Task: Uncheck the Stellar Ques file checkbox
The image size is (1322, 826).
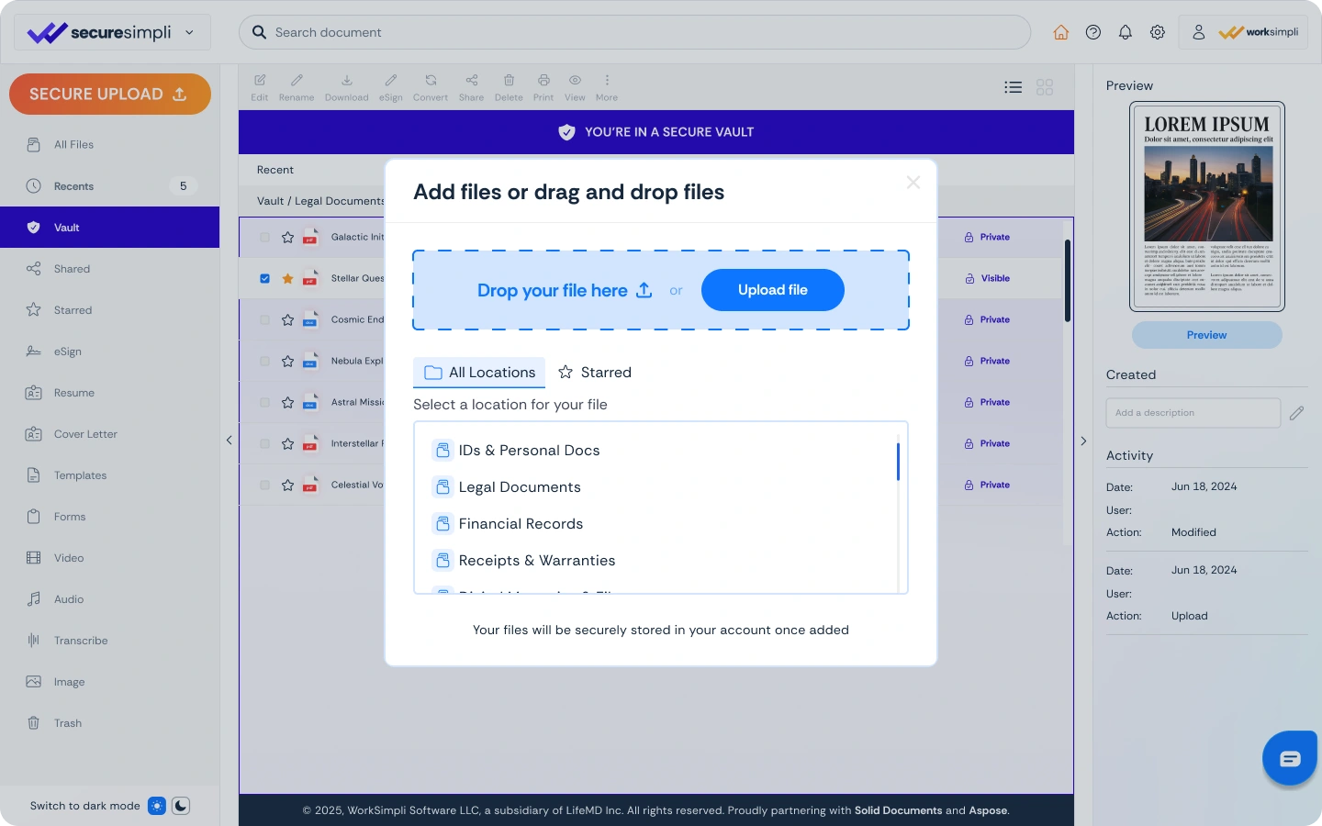Action: [264, 278]
